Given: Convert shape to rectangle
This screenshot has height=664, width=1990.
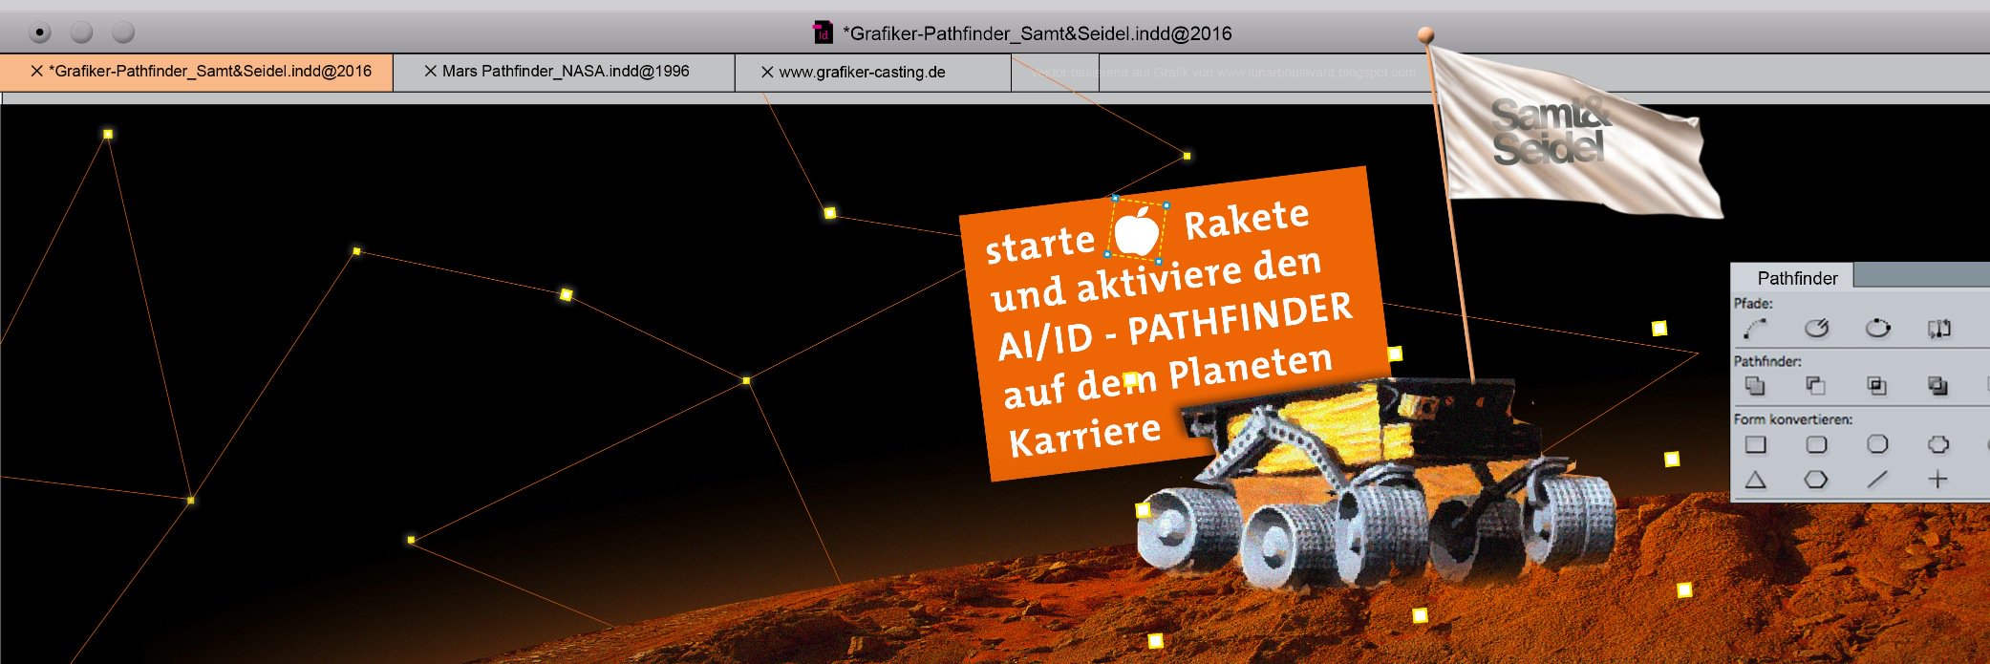Looking at the screenshot, I should [1755, 444].
